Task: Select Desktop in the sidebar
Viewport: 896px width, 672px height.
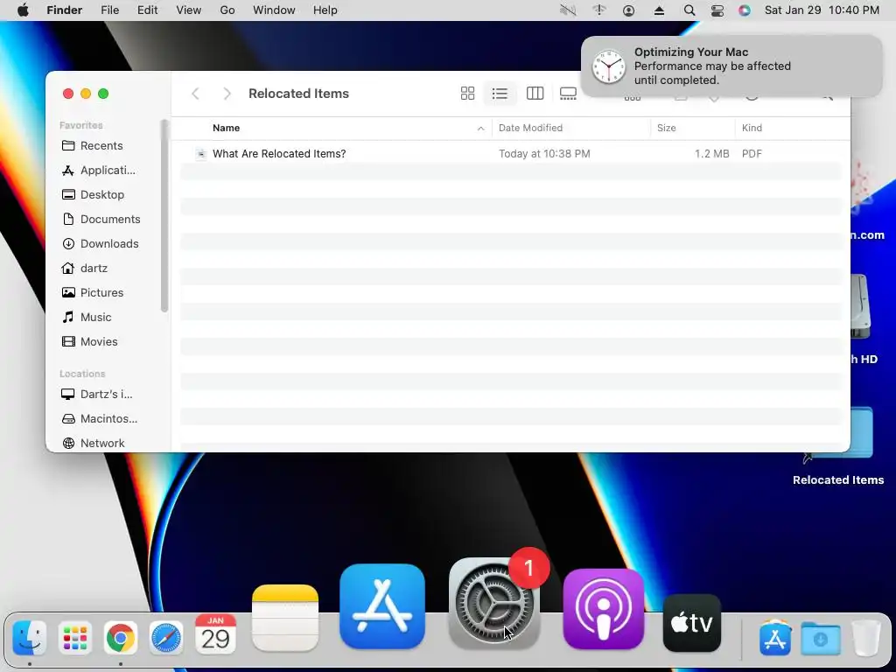Action: (93, 195)
